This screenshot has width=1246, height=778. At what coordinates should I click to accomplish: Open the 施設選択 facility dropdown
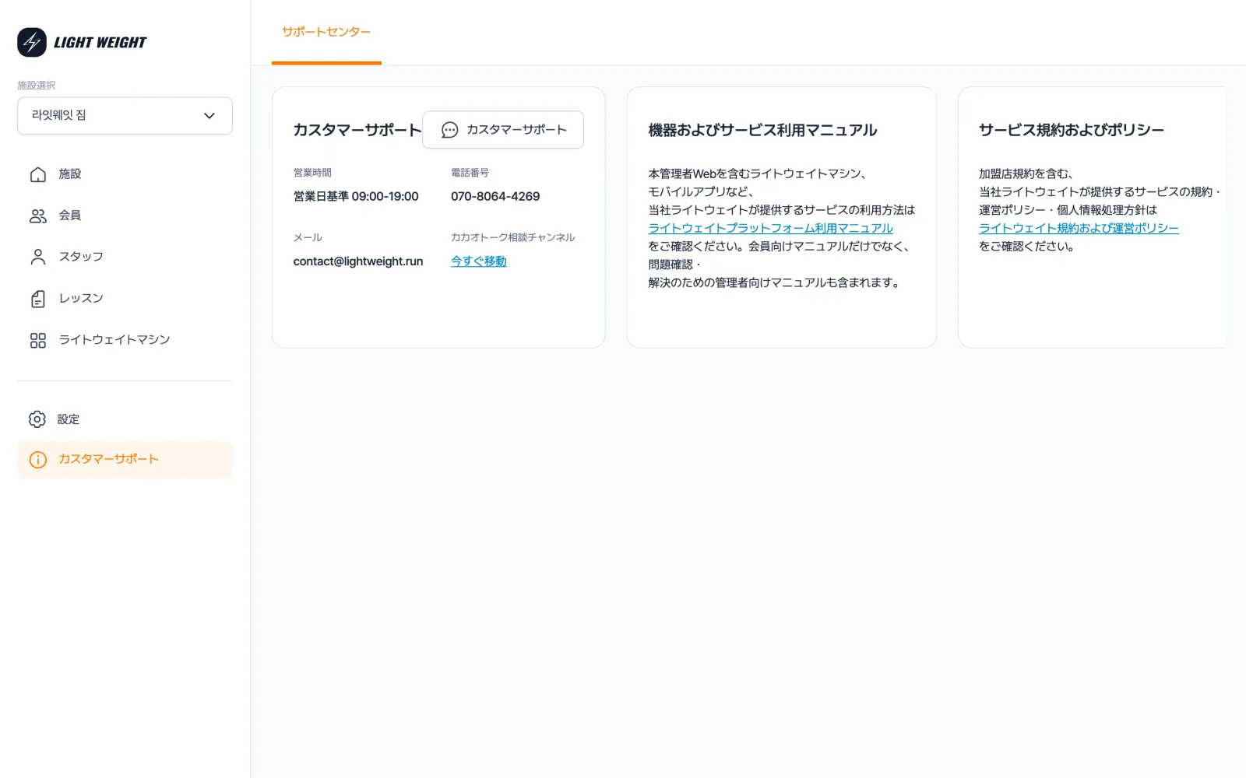click(x=125, y=116)
